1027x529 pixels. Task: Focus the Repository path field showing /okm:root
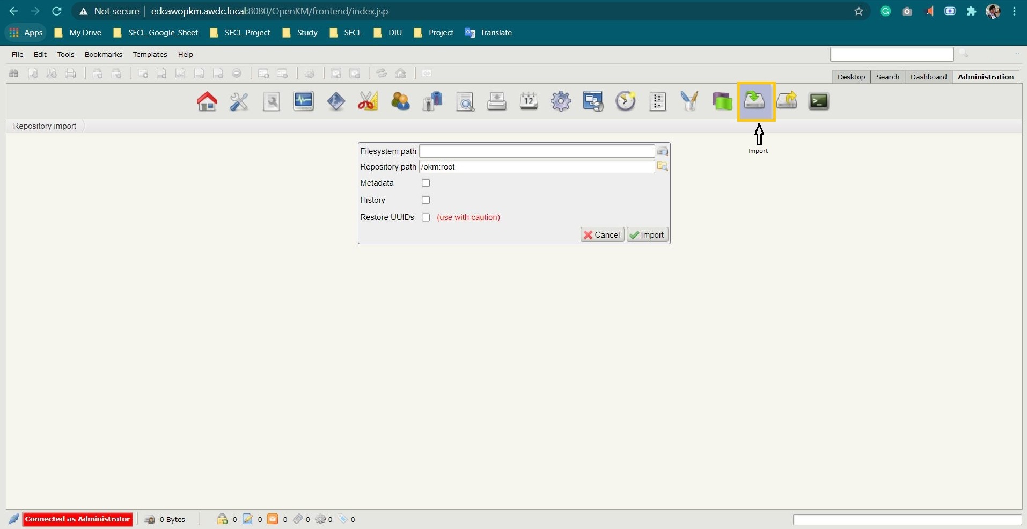pyautogui.click(x=537, y=167)
